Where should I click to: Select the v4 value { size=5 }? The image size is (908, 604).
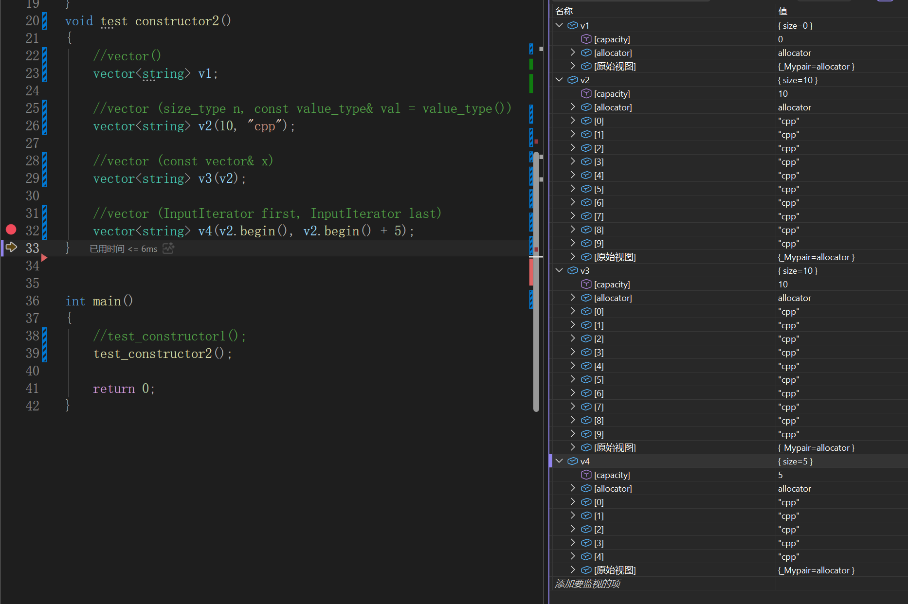click(x=795, y=461)
